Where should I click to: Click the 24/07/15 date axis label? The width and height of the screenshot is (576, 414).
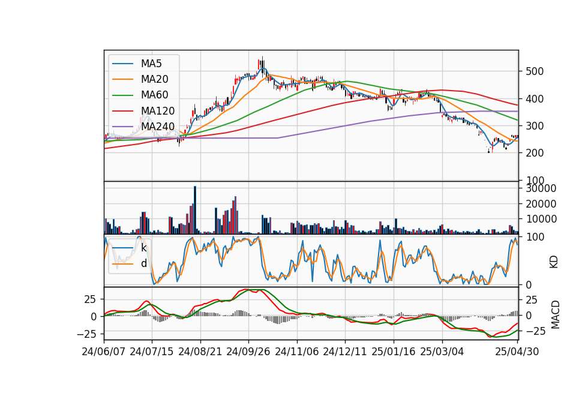152,352
